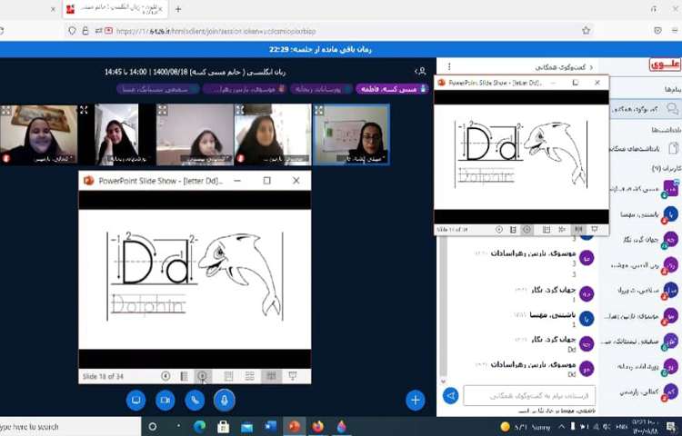Screen dimensions: 682x436
Task: Toggle the microphone button in bottom controls
Action: (x=224, y=400)
